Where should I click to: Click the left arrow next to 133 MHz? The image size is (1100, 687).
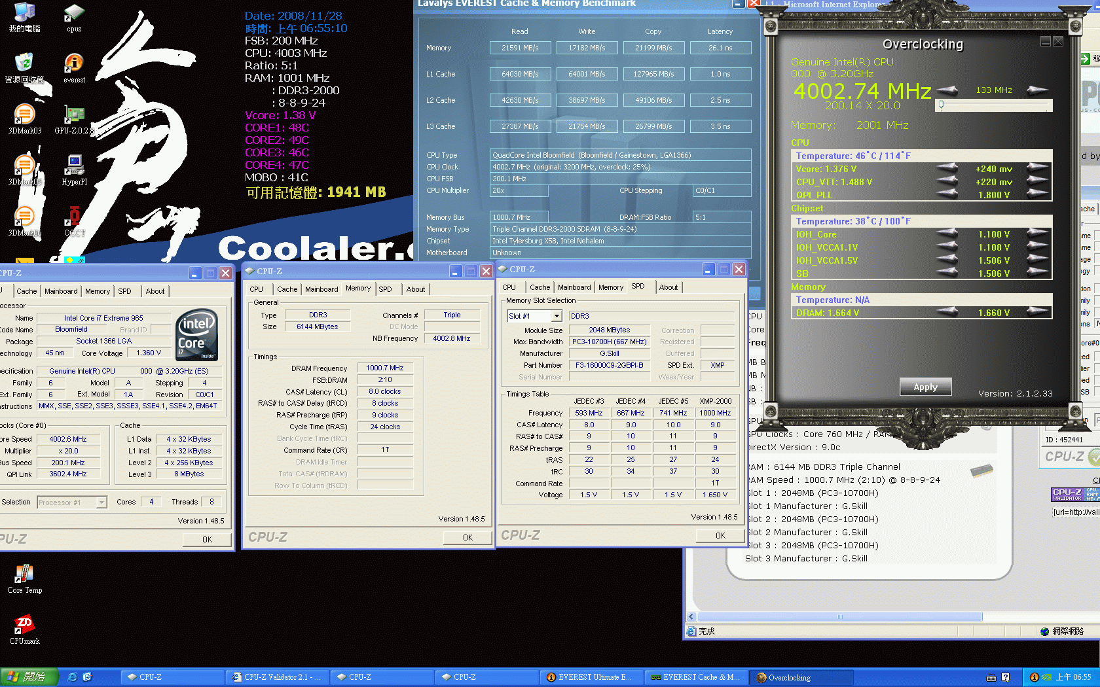947,90
